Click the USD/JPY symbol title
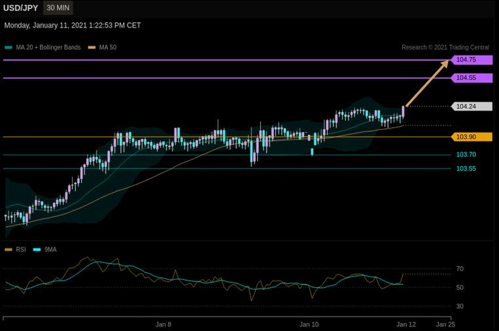Screen dimensions: 499x331 click(x=21, y=8)
